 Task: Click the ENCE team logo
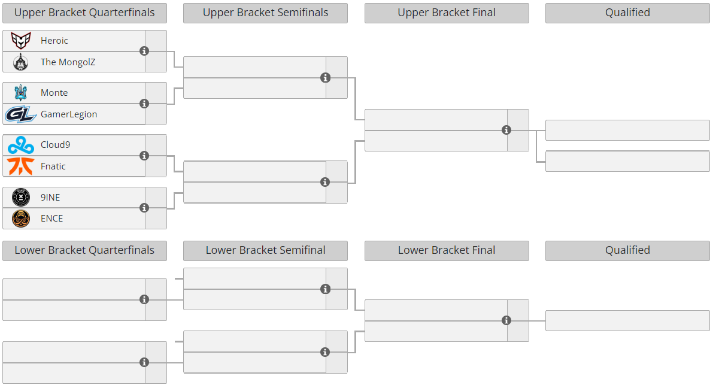pyautogui.click(x=21, y=219)
